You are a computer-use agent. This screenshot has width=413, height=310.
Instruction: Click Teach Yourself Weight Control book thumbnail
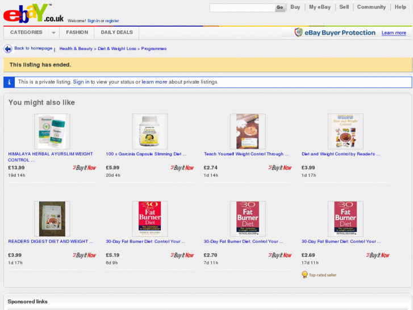tap(248, 131)
